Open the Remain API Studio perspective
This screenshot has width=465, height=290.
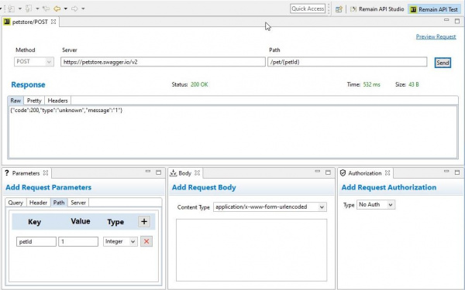click(377, 9)
